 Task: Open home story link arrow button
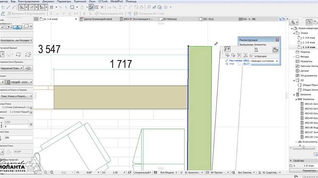pyautogui.click(x=31, y=112)
